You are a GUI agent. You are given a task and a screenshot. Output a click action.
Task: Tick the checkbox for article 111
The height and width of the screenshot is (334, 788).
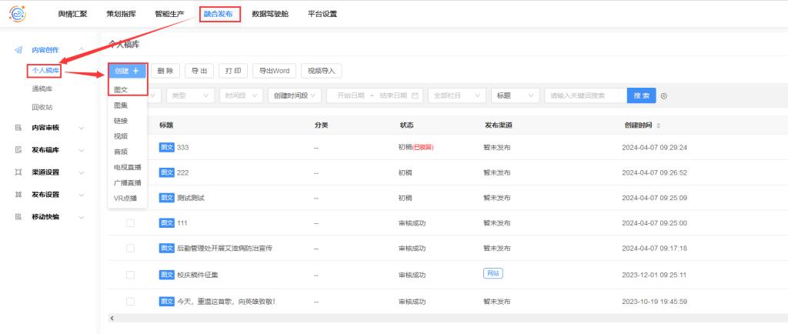tap(130, 222)
